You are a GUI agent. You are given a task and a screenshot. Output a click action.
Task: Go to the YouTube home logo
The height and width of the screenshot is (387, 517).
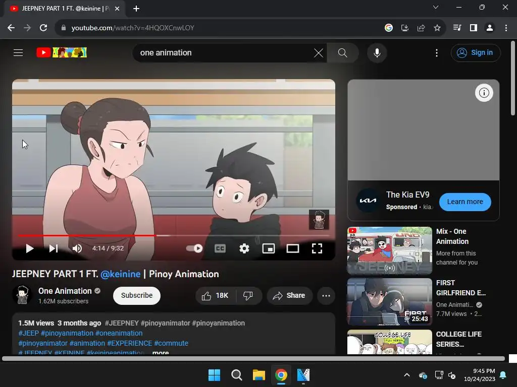pos(61,52)
